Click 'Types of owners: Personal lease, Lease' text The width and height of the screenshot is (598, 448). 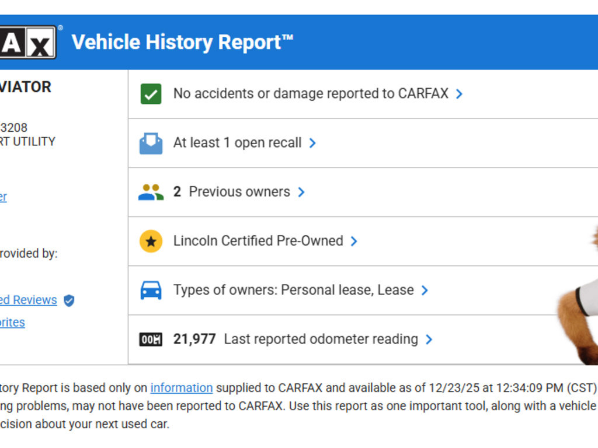point(293,290)
